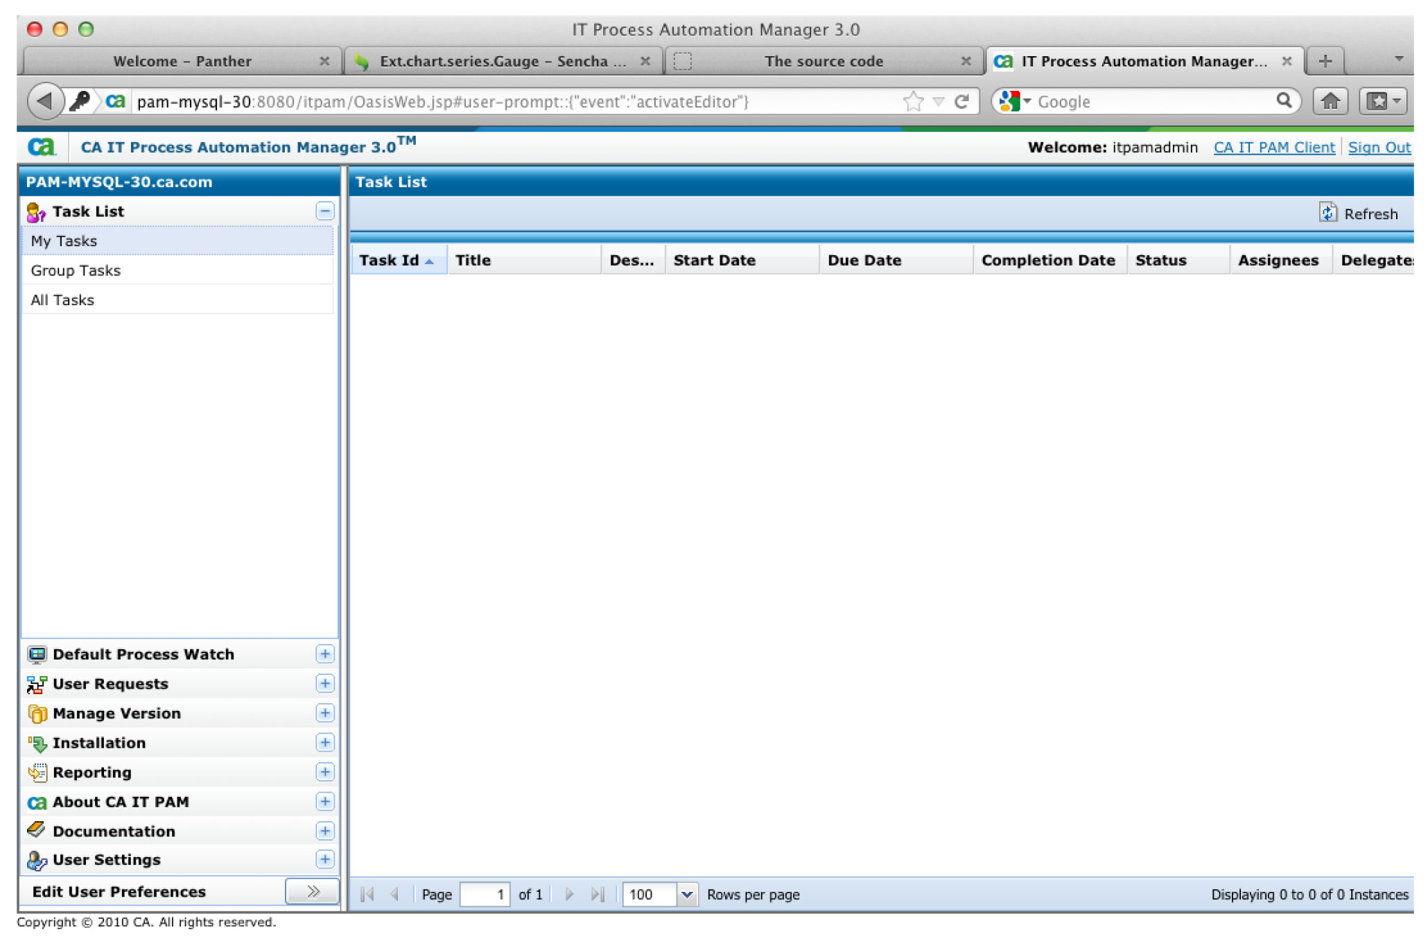Click the Reporting icon in the sidebar

pos(36,773)
